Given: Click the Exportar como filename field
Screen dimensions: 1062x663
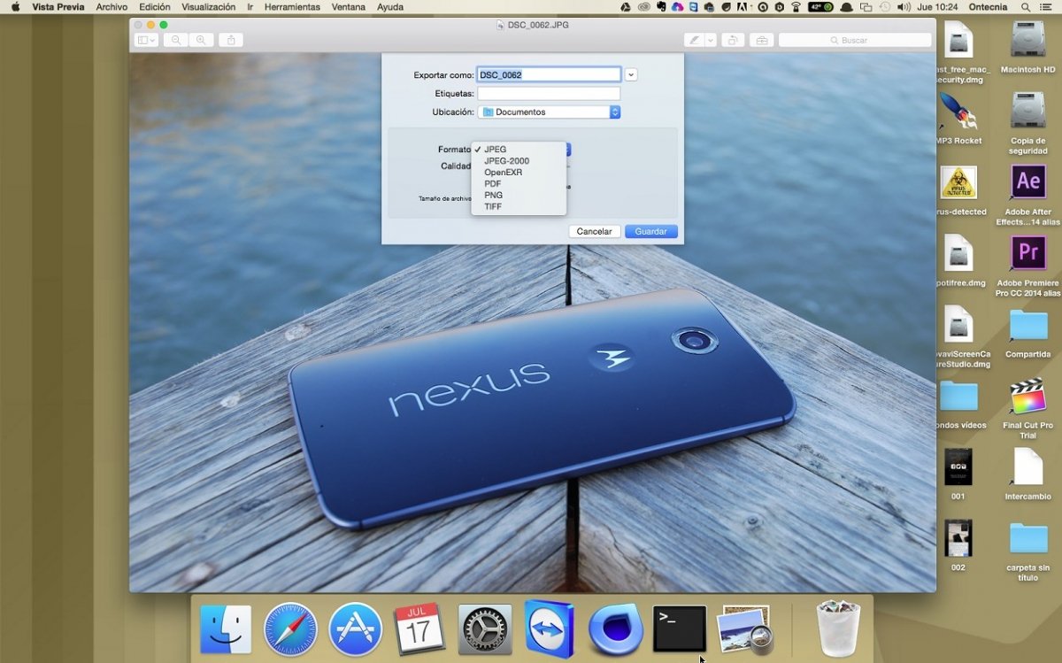Looking at the screenshot, I should pos(549,75).
